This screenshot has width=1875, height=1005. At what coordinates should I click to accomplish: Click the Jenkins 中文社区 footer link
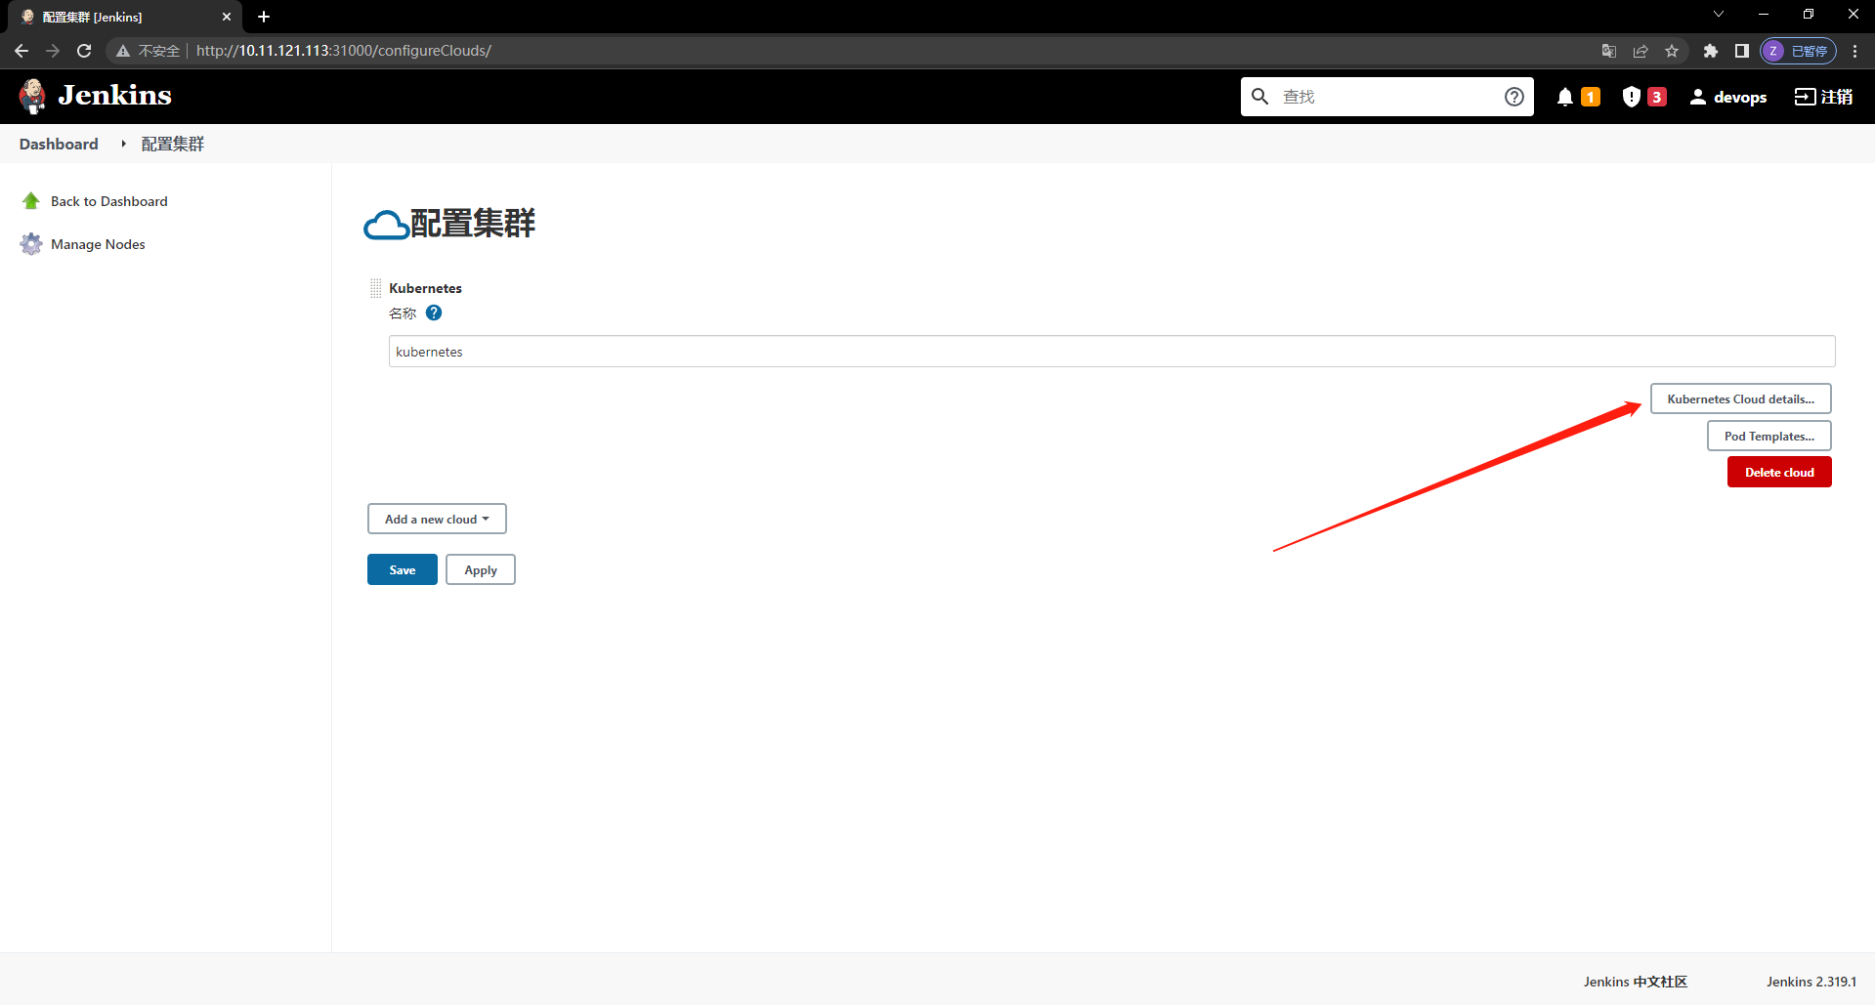click(x=1636, y=982)
